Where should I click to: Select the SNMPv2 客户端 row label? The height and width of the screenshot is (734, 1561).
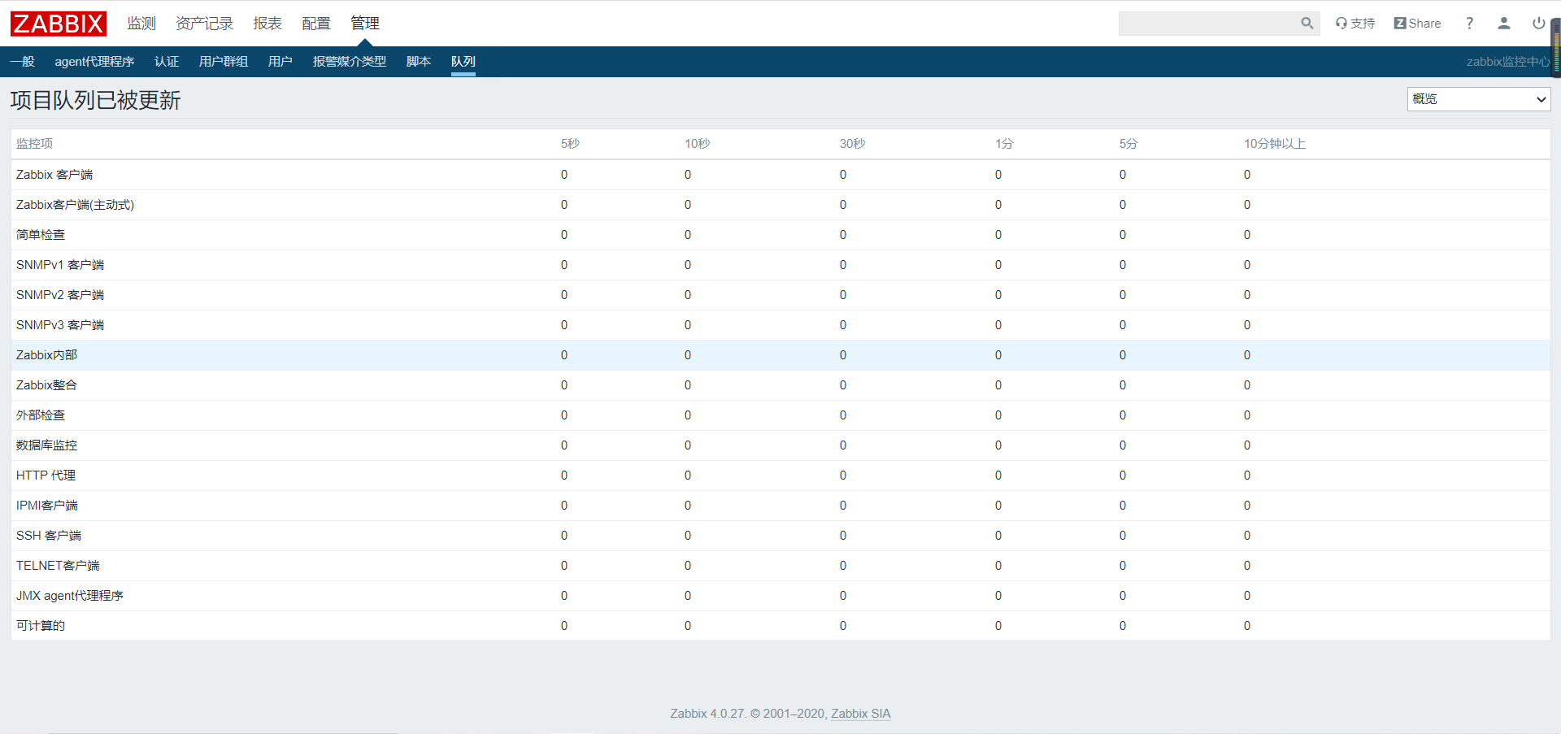[60, 295]
